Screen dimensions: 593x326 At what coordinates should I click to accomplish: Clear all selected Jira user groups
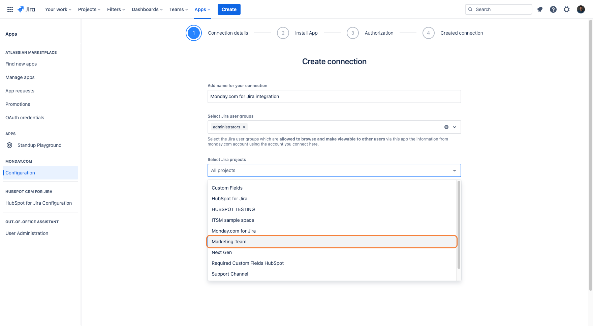coord(446,127)
